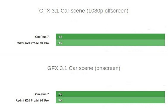This screenshot has width=168, height=111.
Task: Click the 36 score on the Redmi K20 Pro bar
Action: pos(60,100)
